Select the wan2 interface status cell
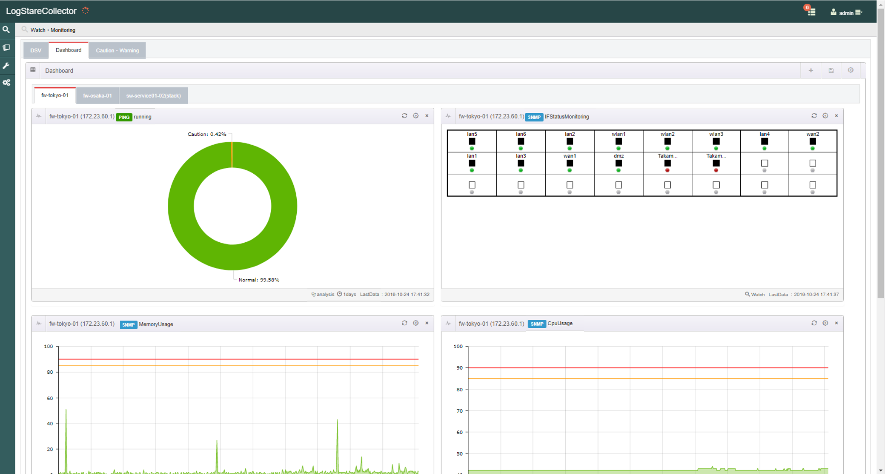The image size is (885, 476). tap(813, 141)
